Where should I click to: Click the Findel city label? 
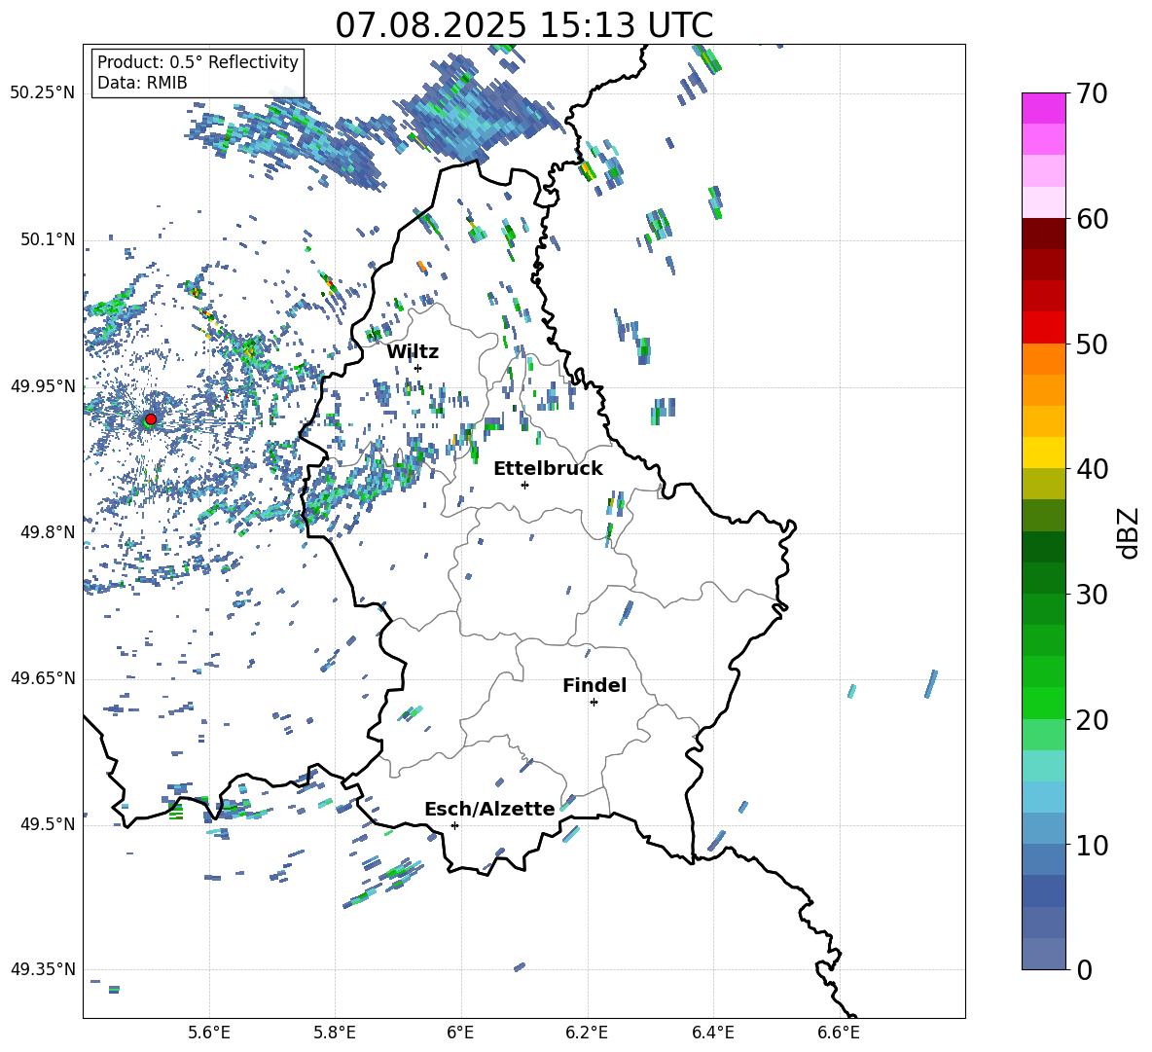click(x=594, y=685)
